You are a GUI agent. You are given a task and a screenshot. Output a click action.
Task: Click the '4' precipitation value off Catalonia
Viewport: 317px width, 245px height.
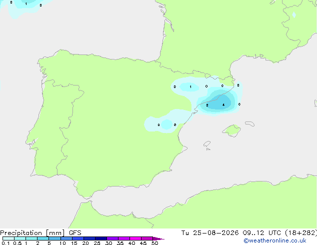223,104
